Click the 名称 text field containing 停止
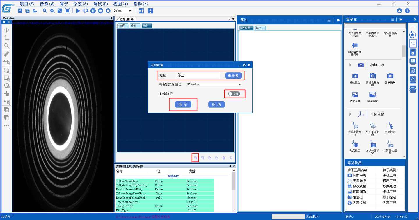Image resolution: width=419 pixels, height=220 pixels. (x=198, y=75)
